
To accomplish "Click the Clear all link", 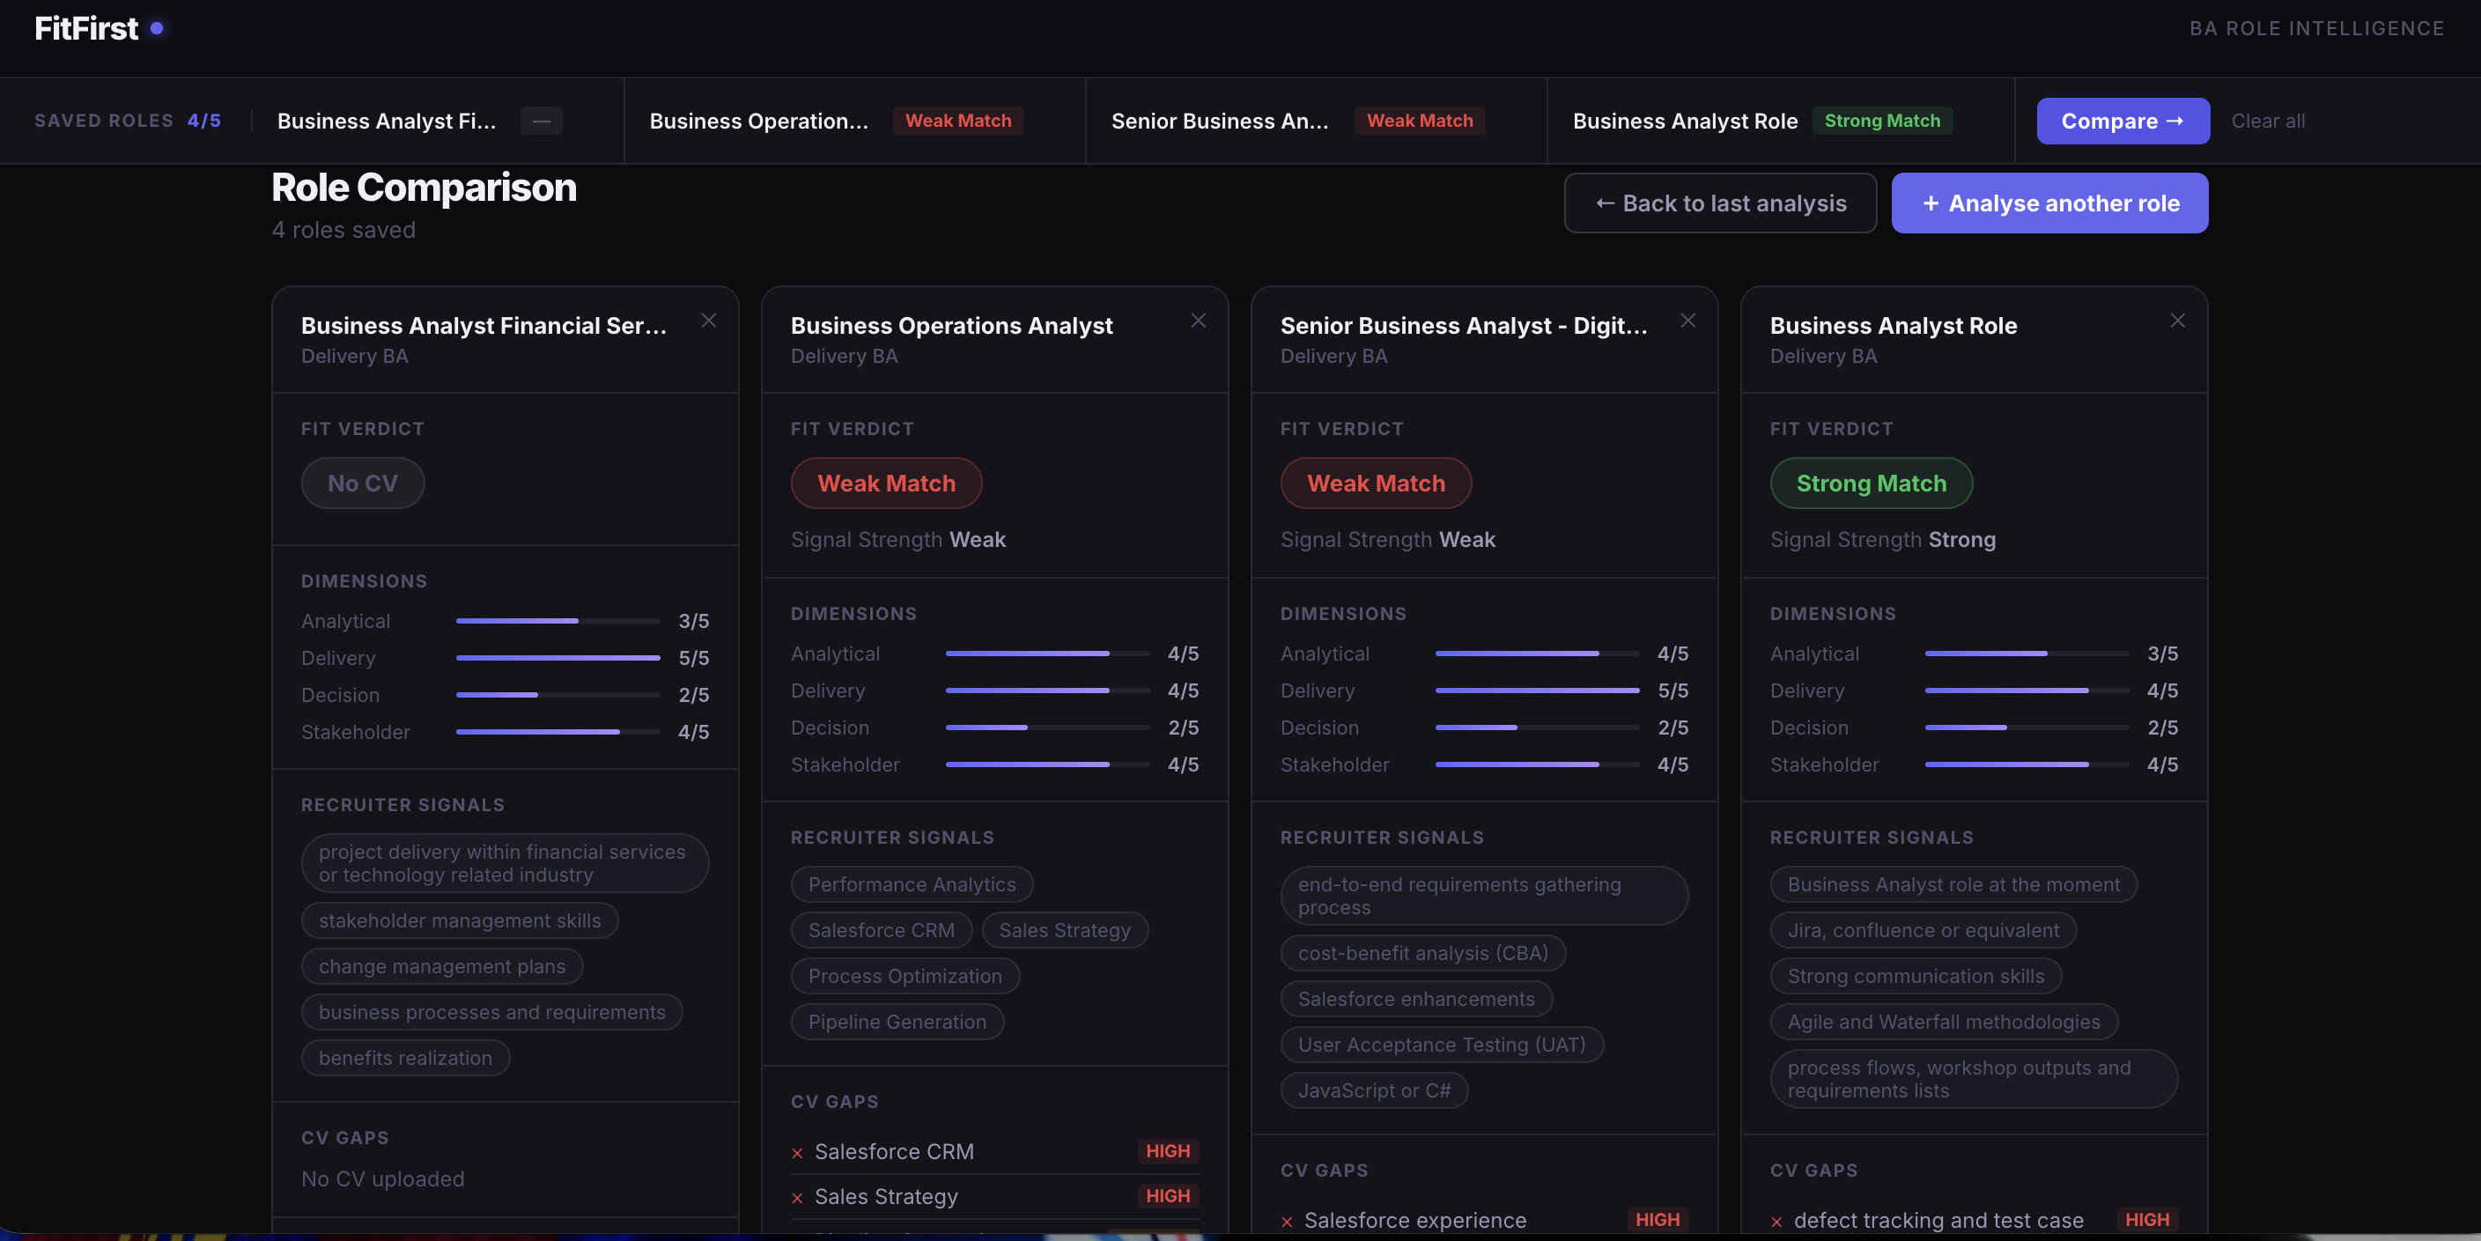I will (x=2267, y=122).
